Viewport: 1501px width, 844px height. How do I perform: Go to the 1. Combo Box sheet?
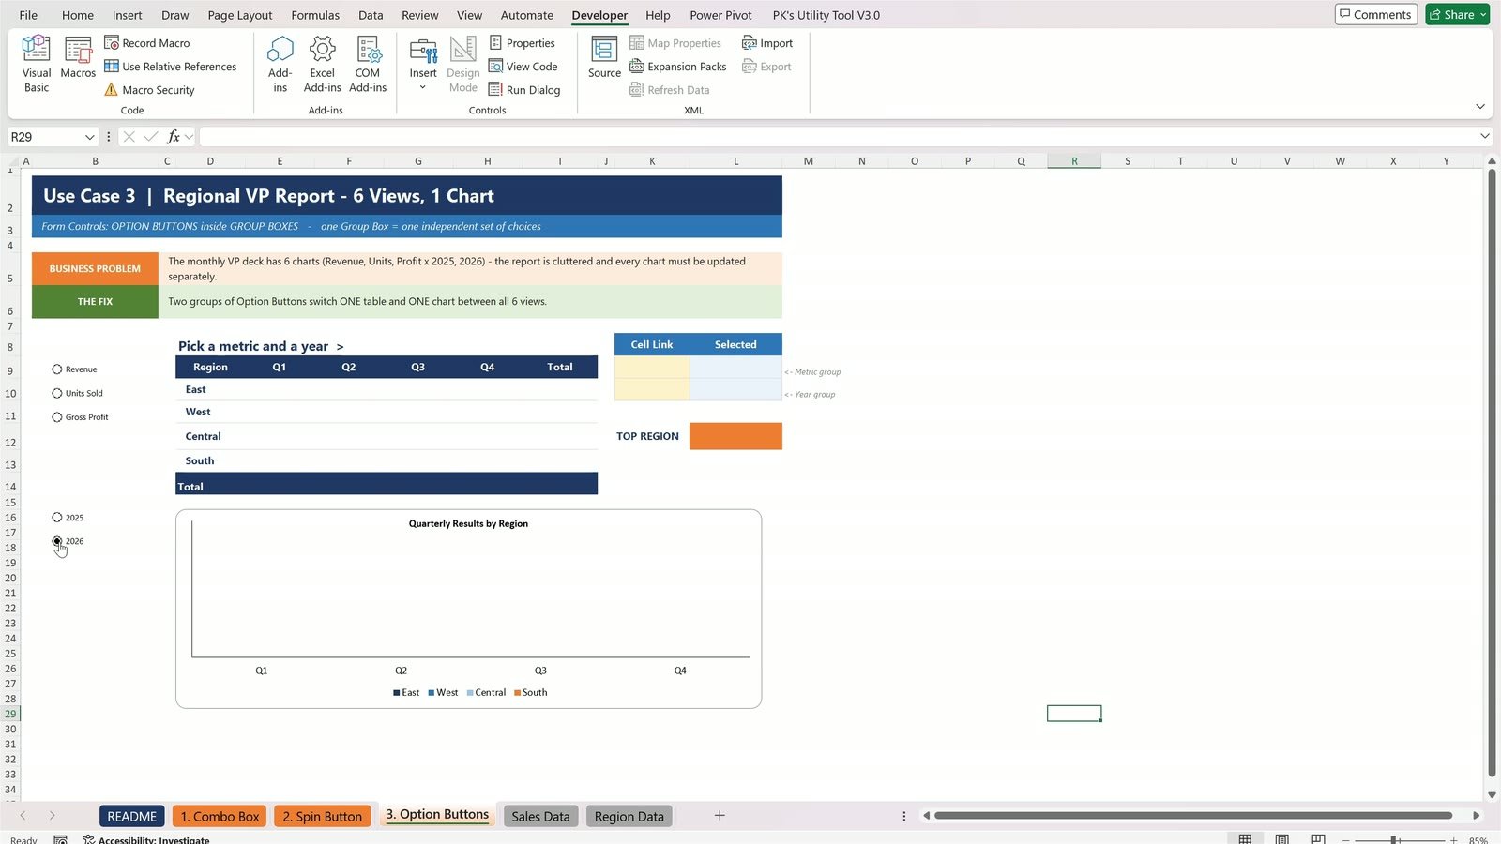(x=220, y=817)
